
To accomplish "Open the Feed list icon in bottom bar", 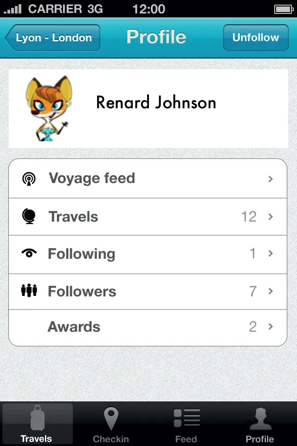I will [186, 416].
